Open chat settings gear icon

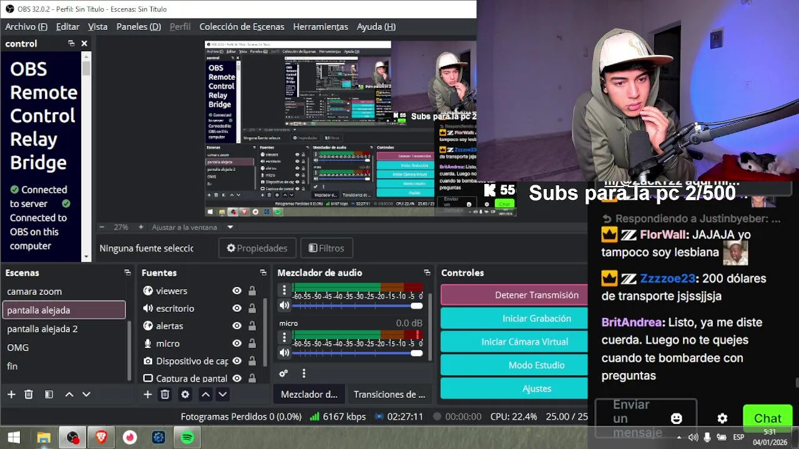722,418
